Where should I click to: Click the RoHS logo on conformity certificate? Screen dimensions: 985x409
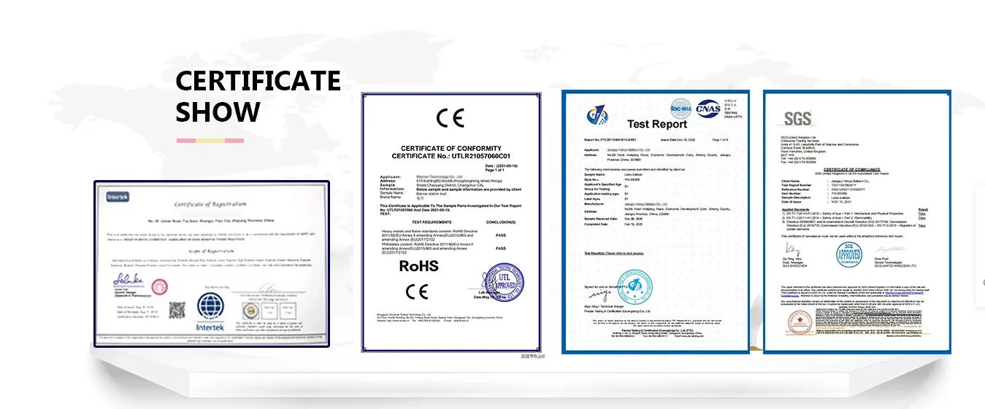[x=419, y=266]
